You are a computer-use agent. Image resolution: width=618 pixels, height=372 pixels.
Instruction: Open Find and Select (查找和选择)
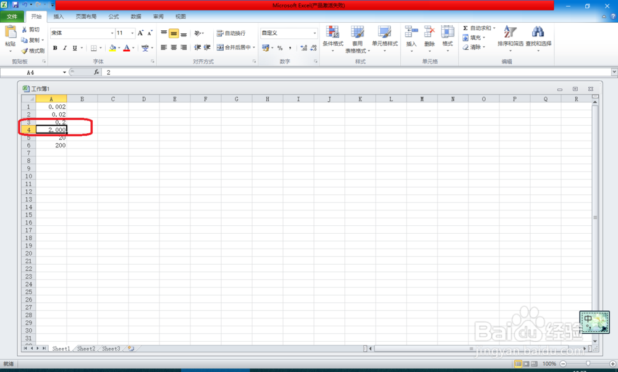pos(538,38)
